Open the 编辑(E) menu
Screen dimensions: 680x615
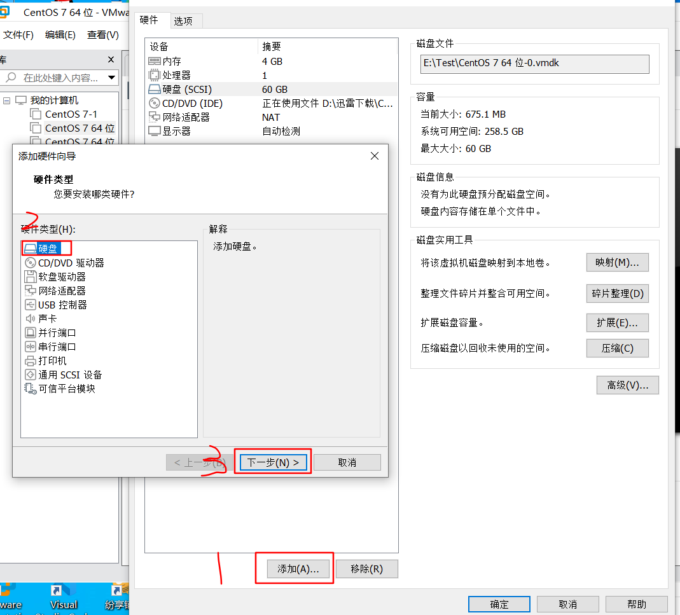(60, 35)
